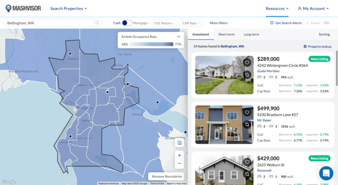Open the CAP Rate filter dropdown
Image resolution: width=338 pixels, height=185 pixels.
click(191, 23)
